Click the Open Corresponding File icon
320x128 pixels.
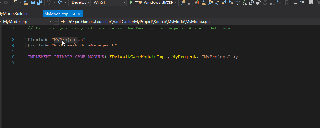click(x=204, y=2)
